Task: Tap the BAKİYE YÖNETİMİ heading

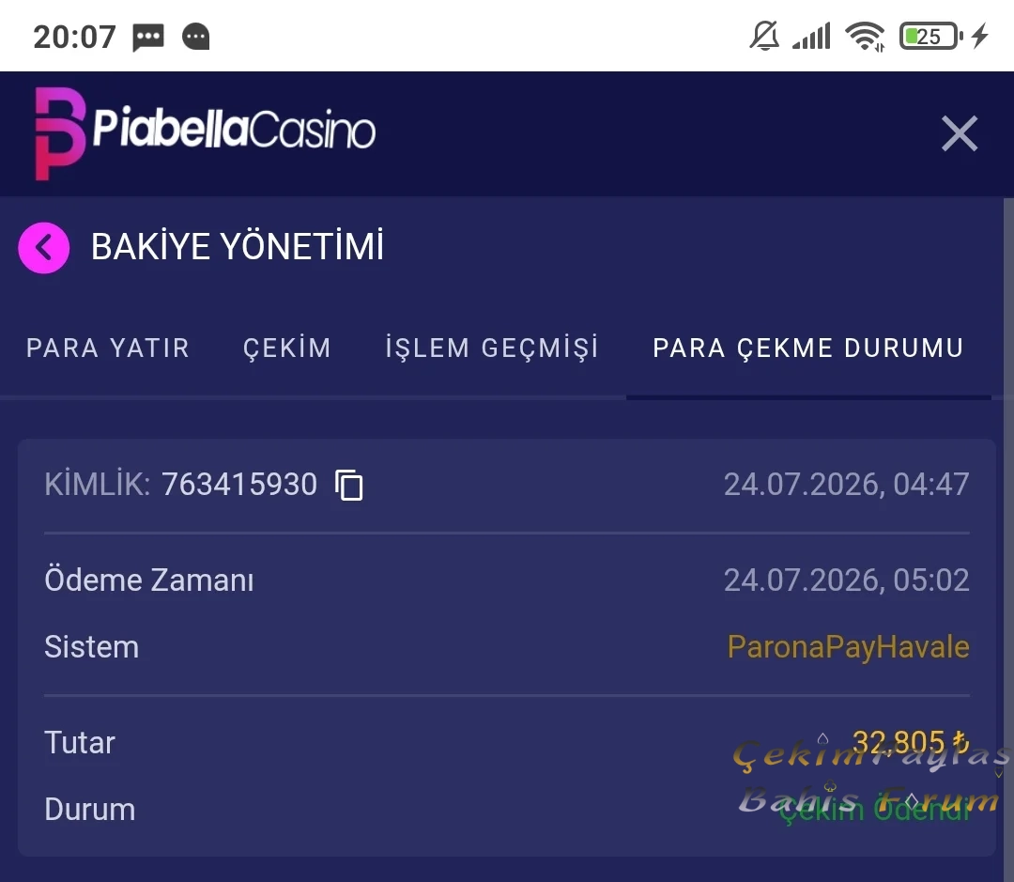Action: (238, 247)
